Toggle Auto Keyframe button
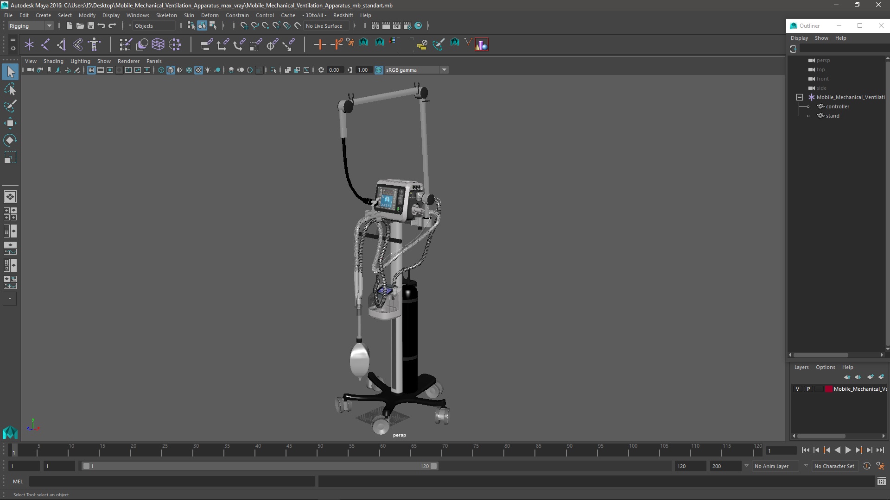Image resolution: width=890 pixels, height=500 pixels. pyautogui.click(x=866, y=466)
